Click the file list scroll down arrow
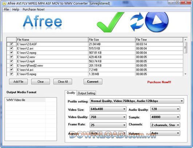Screen dimensions: 193x148 [185, 74]
